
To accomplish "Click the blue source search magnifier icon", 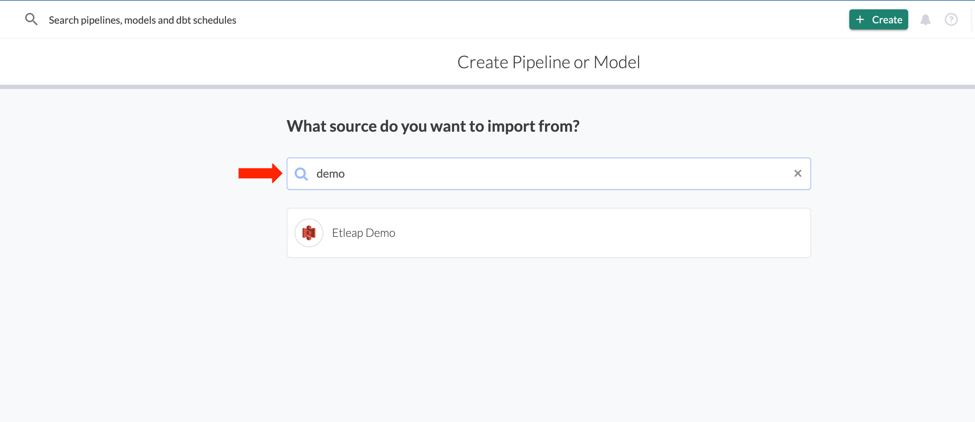I will pyautogui.click(x=301, y=174).
